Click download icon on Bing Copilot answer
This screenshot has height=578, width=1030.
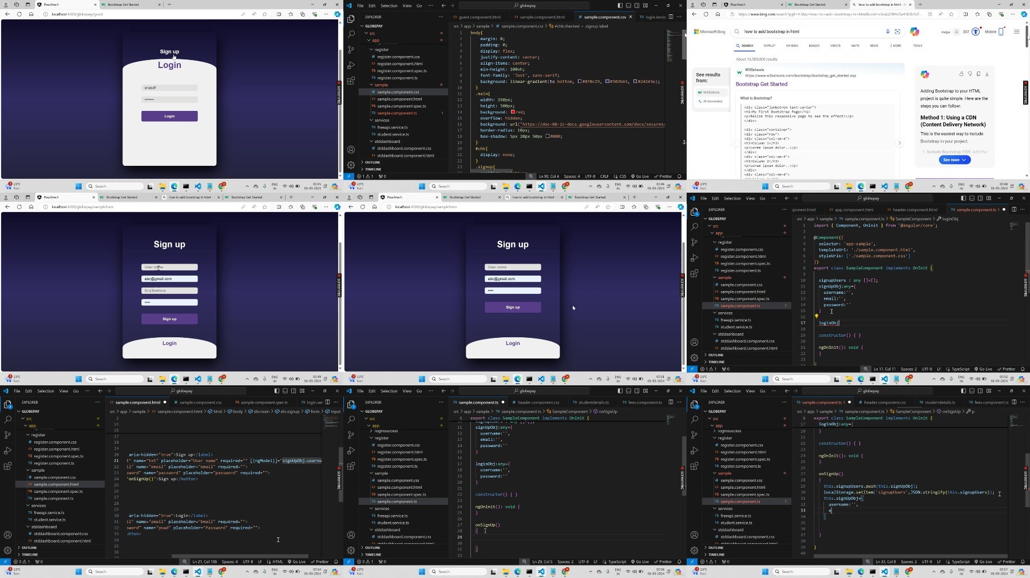click(x=987, y=74)
